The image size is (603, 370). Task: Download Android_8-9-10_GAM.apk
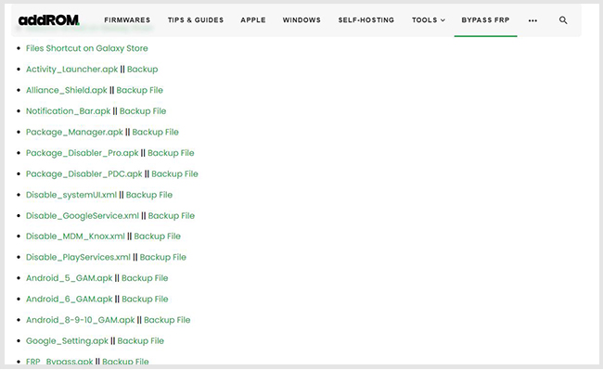[x=81, y=320]
